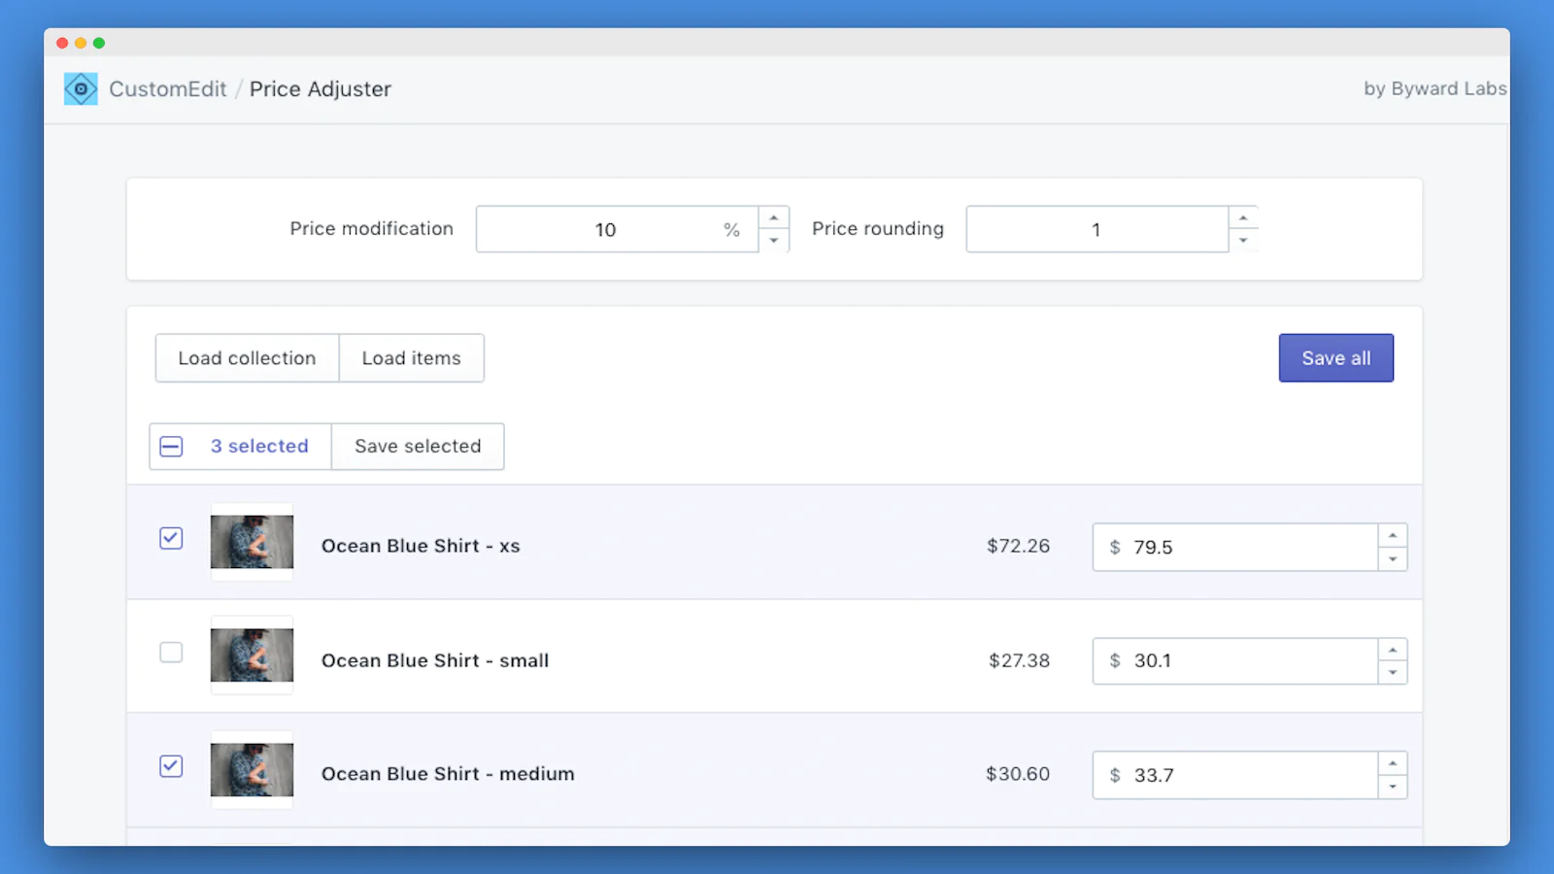Increment the 79.5 price with up arrow
The height and width of the screenshot is (874, 1554).
pos(1393,536)
